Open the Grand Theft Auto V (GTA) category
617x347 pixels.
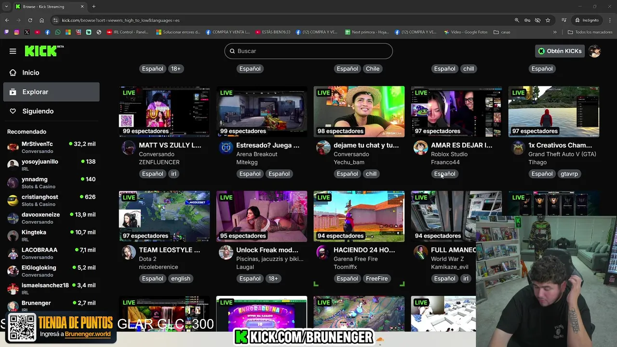coord(562,154)
